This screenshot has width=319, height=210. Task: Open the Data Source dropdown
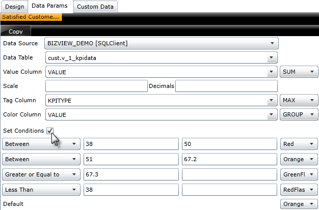(162, 43)
